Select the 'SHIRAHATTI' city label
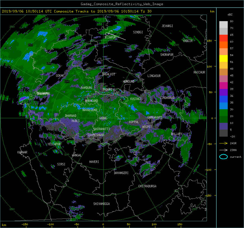This screenshot has width=244, height=228. (102, 129)
